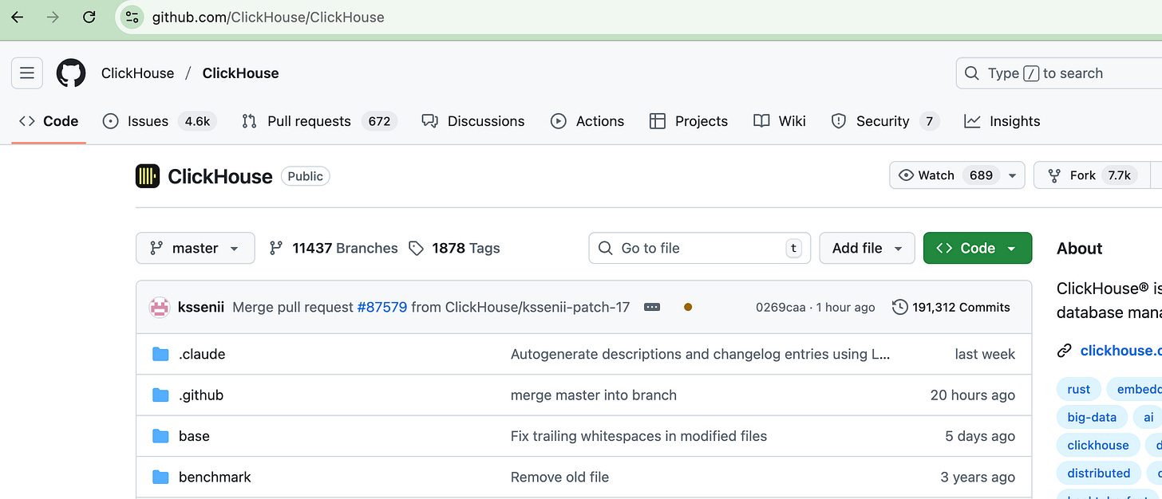Click the big-data topic tag
Image resolution: width=1162 pixels, height=499 pixels.
click(x=1092, y=417)
